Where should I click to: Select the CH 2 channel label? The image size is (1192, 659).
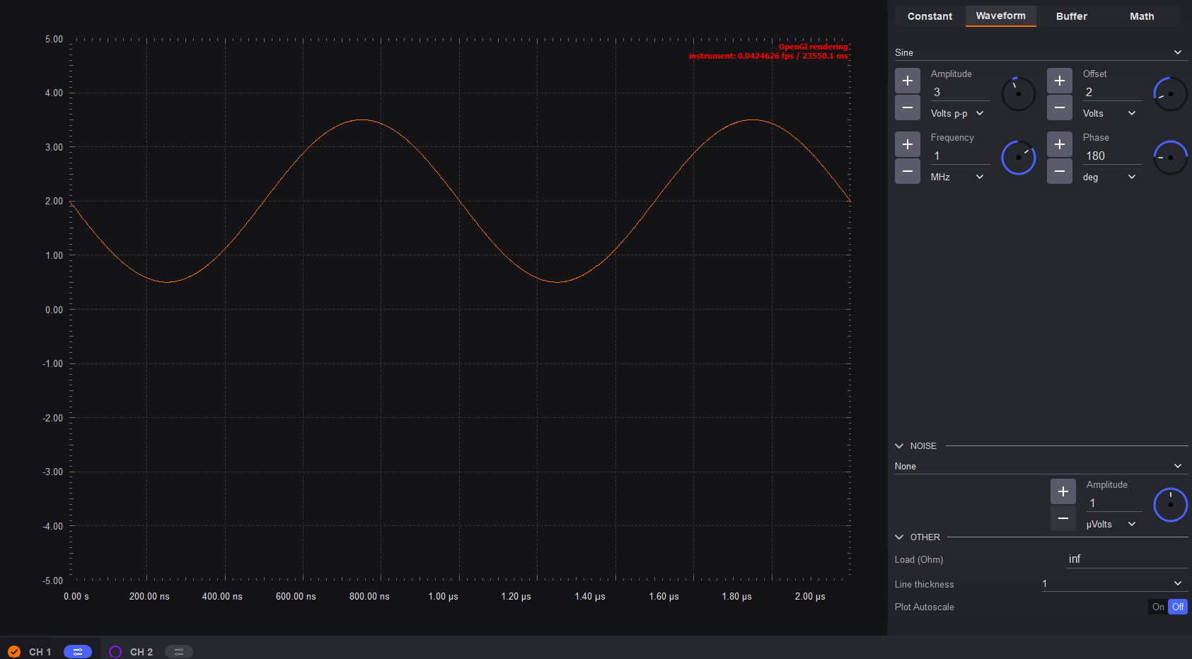[x=141, y=652]
